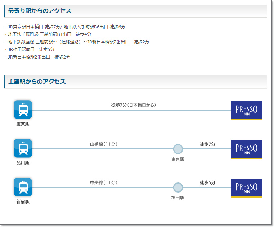Click the Presso Inn logo on the 徒歩7分(日本橋口から) route
This screenshot has height=227, width=274.
tap(246, 110)
